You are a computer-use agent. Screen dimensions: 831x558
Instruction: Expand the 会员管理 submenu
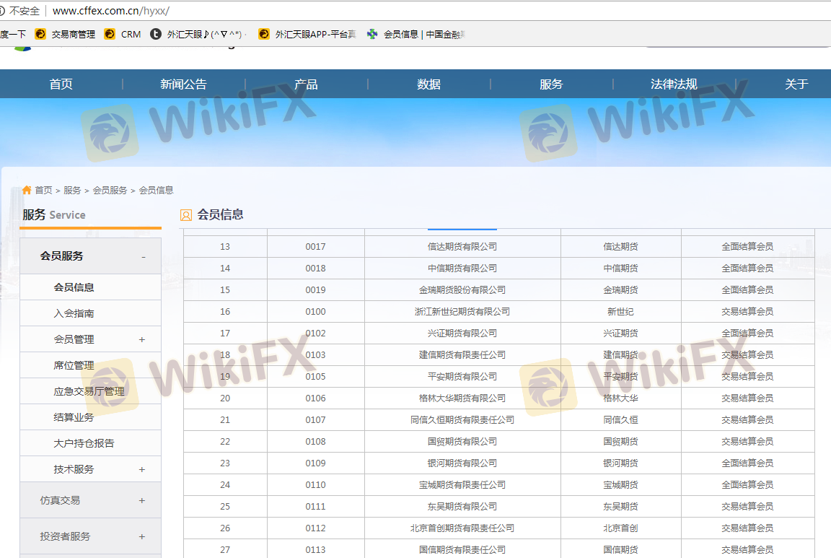(141, 340)
